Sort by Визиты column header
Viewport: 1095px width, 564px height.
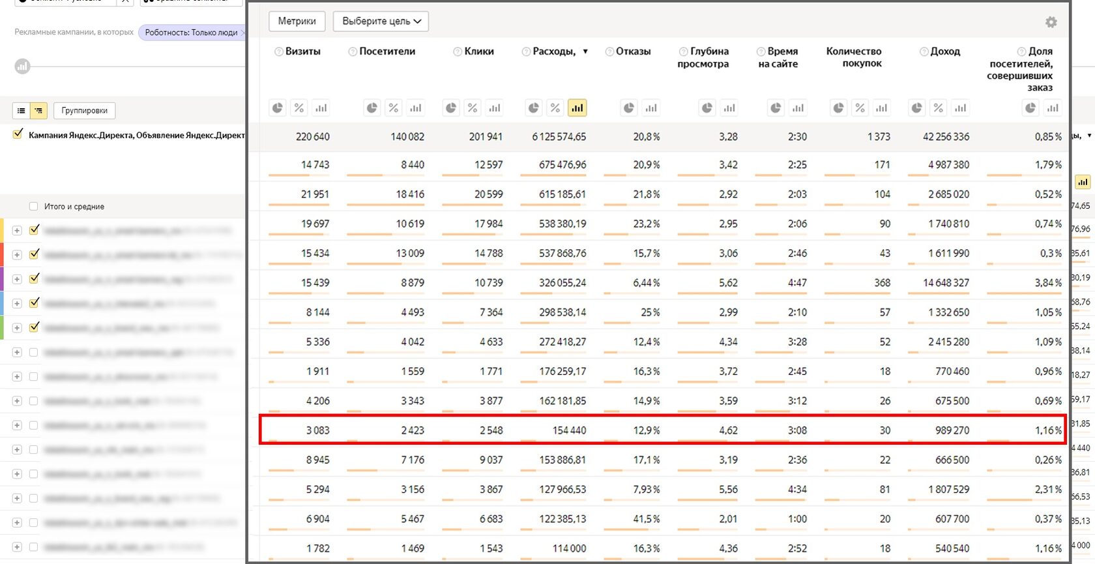point(303,52)
